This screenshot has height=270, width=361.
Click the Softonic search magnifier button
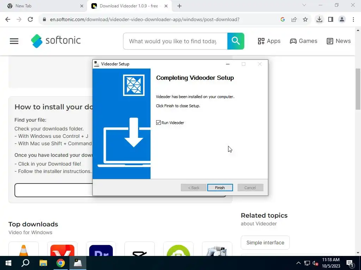[x=236, y=41]
